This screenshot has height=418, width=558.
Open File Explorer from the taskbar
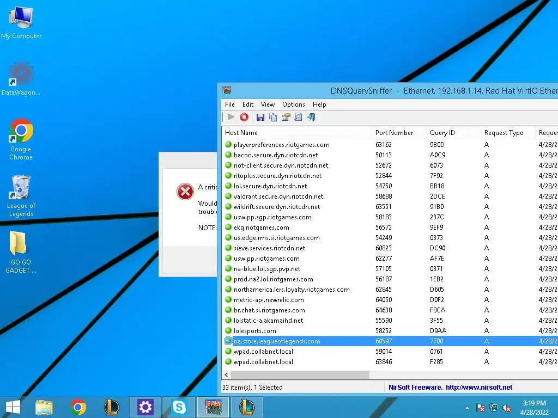pyautogui.click(x=44, y=407)
